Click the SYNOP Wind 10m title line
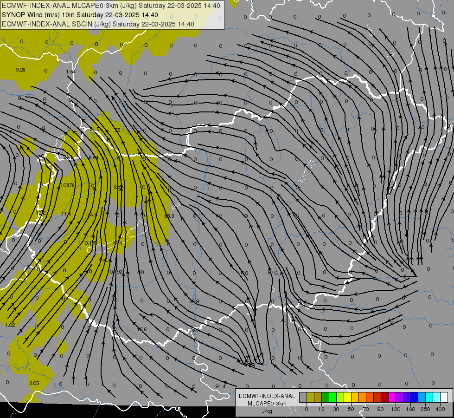 point(80,15)
